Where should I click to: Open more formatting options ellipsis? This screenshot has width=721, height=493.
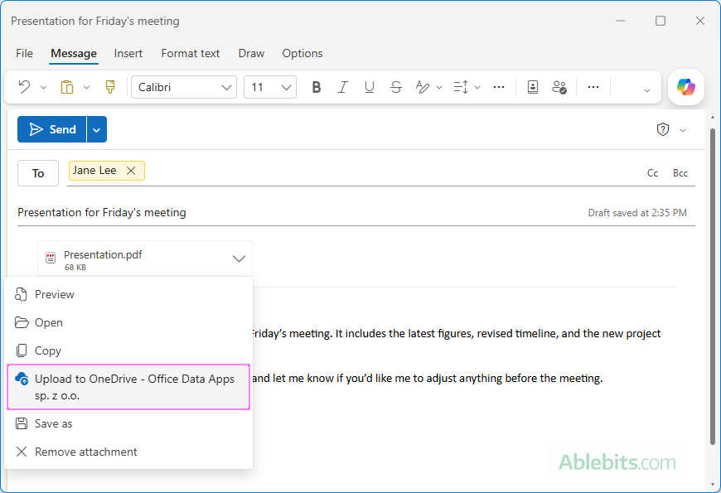[499, 87]
